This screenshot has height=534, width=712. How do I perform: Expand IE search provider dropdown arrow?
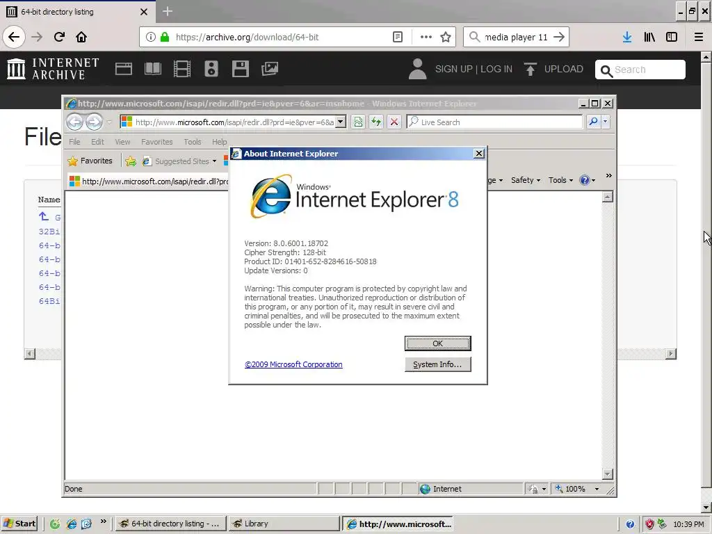click(605, 122)
